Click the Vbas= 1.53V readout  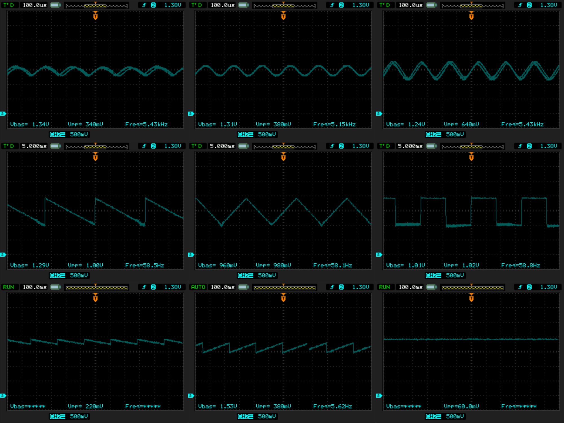[217, 406]
